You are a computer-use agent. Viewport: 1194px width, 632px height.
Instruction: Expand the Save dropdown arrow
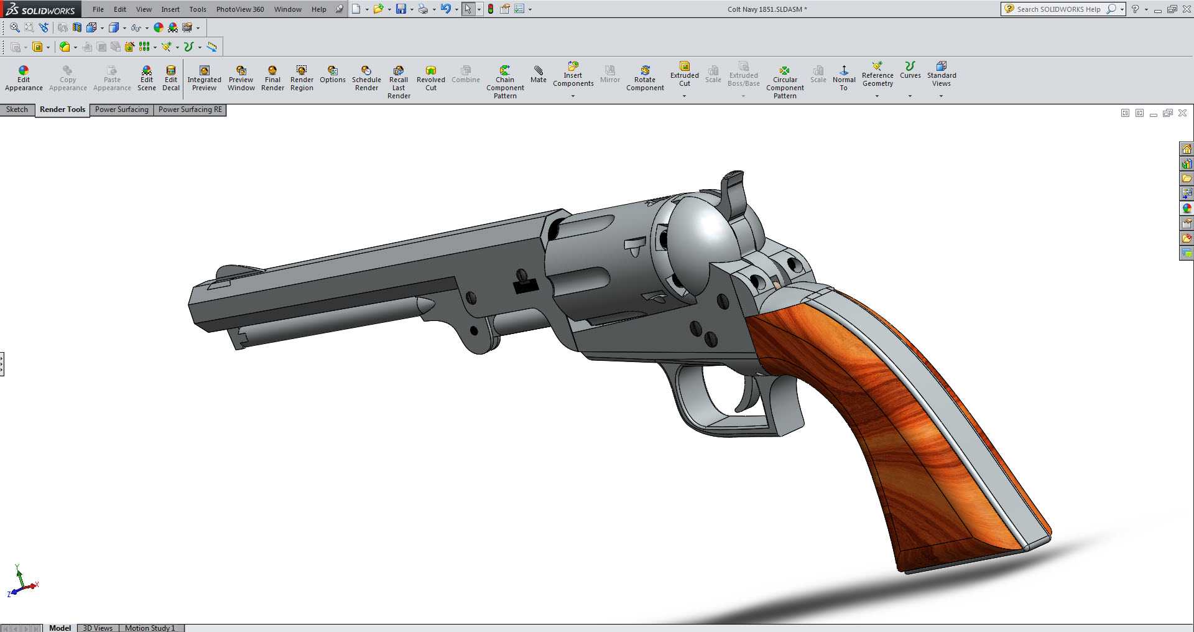coord(412,9)
